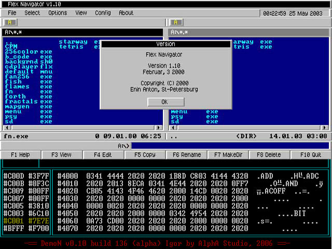Select mapgen exe in left panel
This screenshot has height=249, width=332.
29,106
